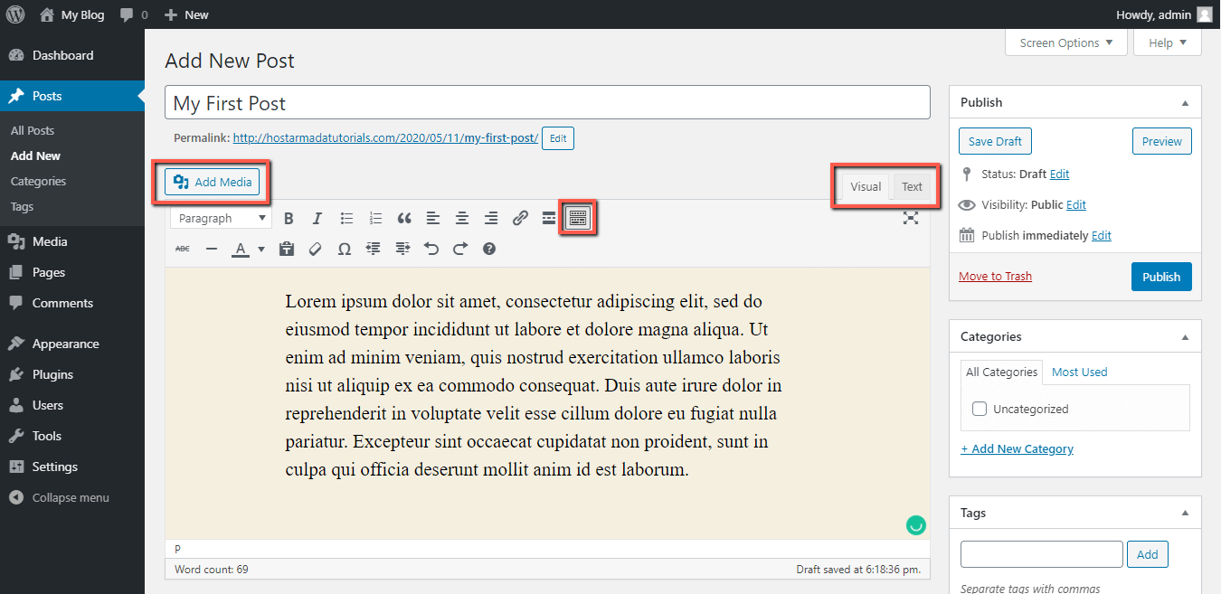Open keyboard shortcuts help icon
The height and width of the screenshot is (594, 1221).
(489, 249)
